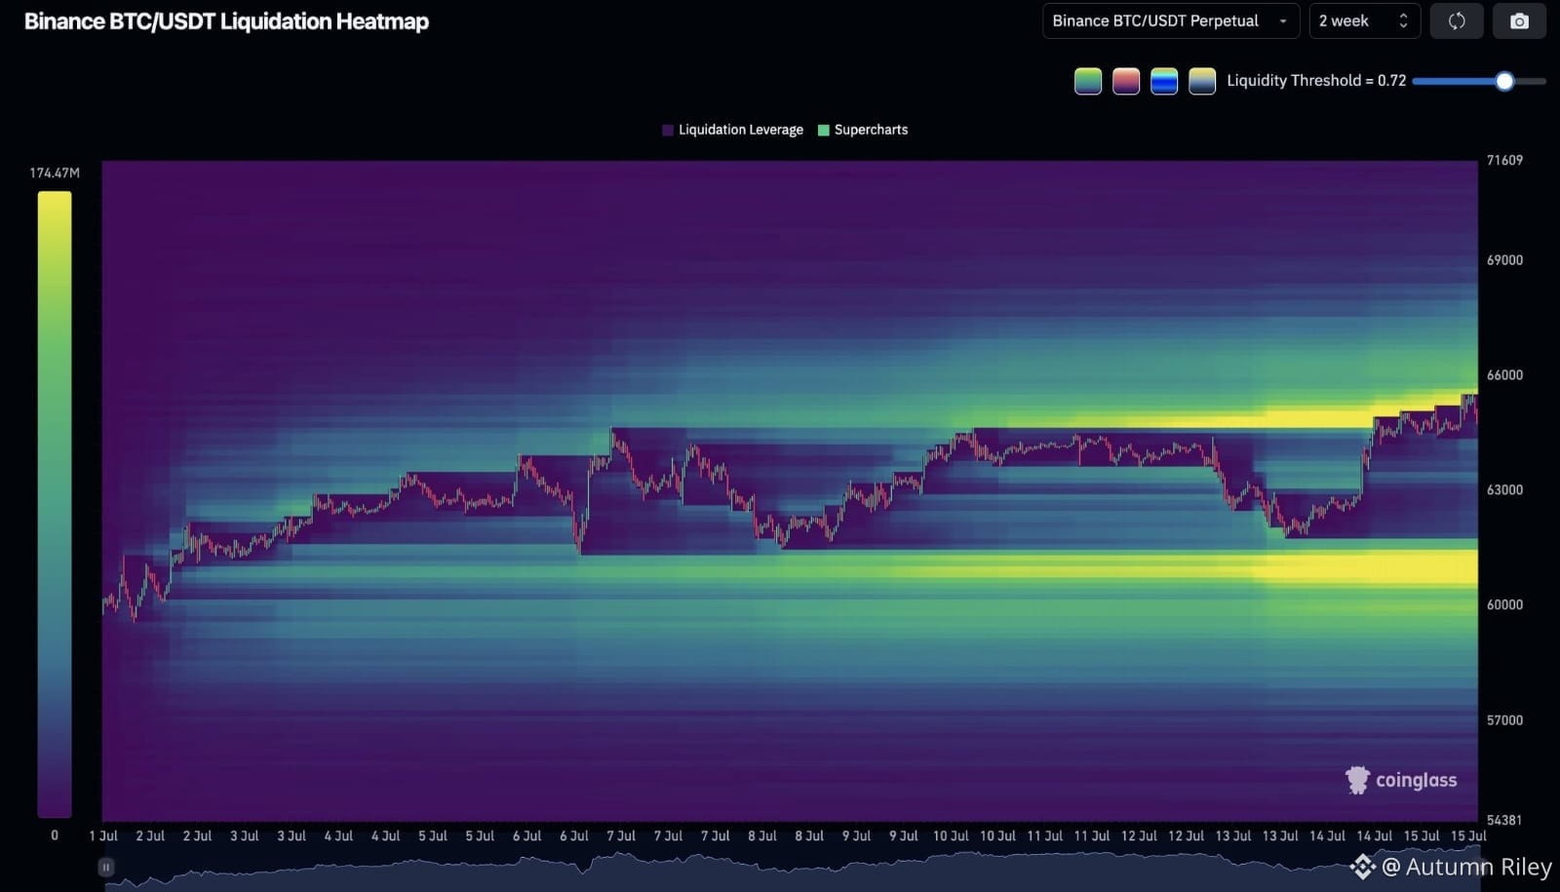Toggle the Supercharts legend series

[863, 130]
